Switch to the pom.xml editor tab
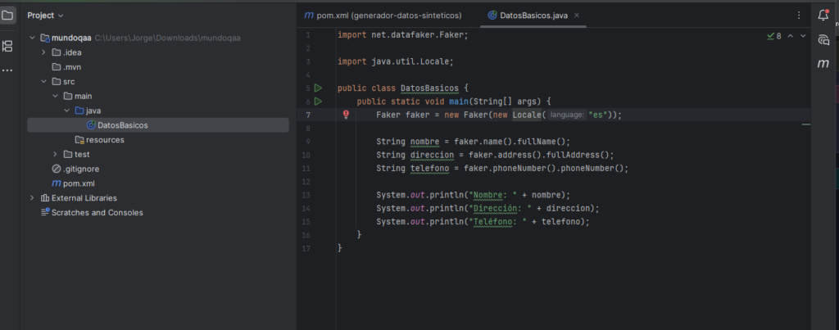839x330 pixels. (383, 16)
